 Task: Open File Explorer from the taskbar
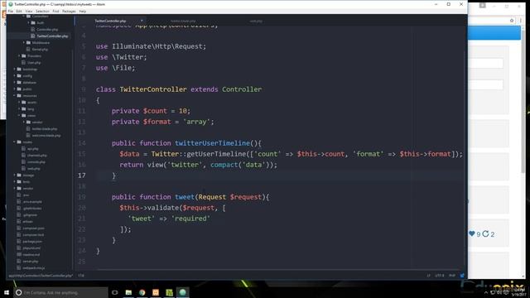[128, 292]
